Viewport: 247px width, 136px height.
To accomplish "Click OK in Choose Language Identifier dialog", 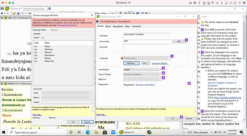I will [x=73, y=122].
